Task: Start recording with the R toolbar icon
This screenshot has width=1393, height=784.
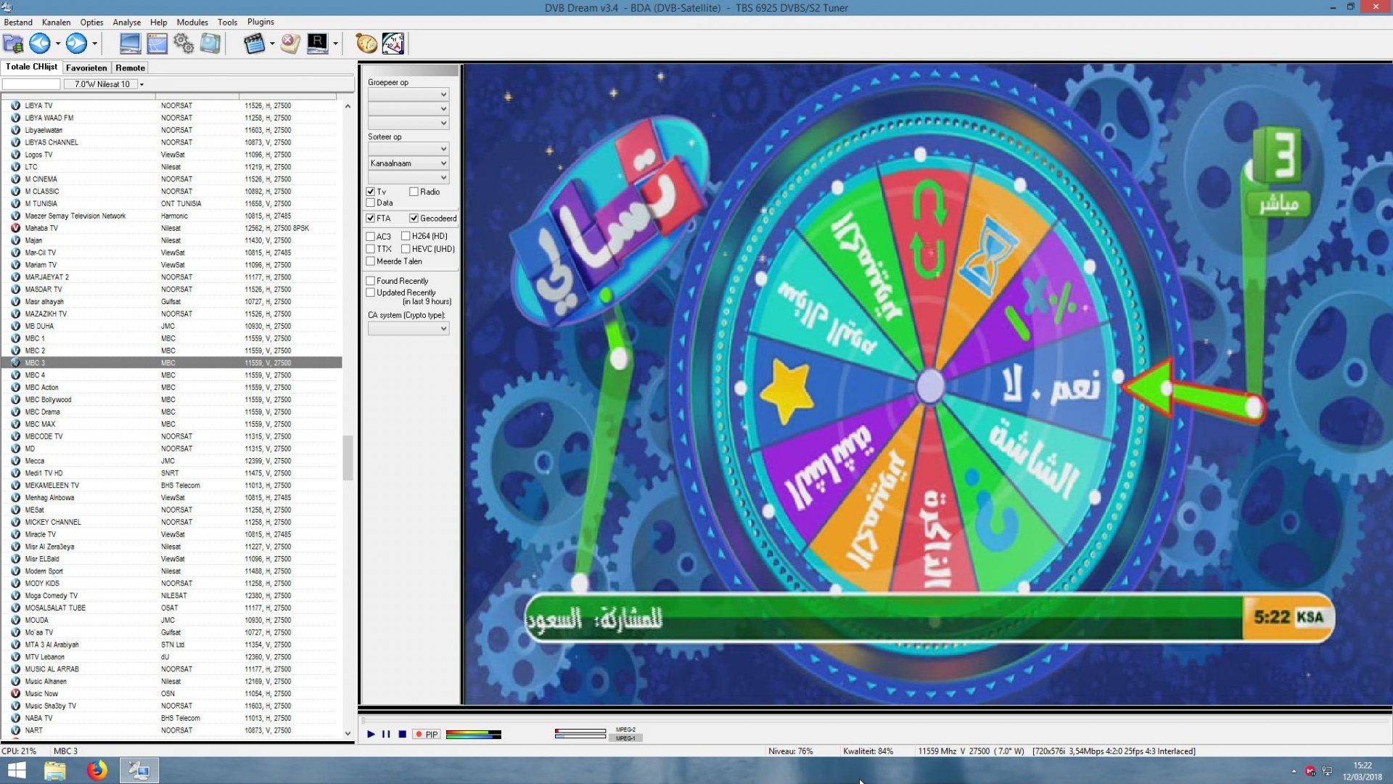Action: (x=317, y=44)
